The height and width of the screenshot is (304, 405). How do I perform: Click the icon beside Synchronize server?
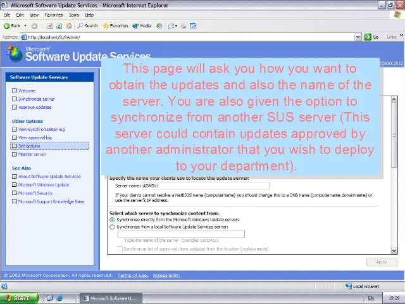click(x=14, y=99)
